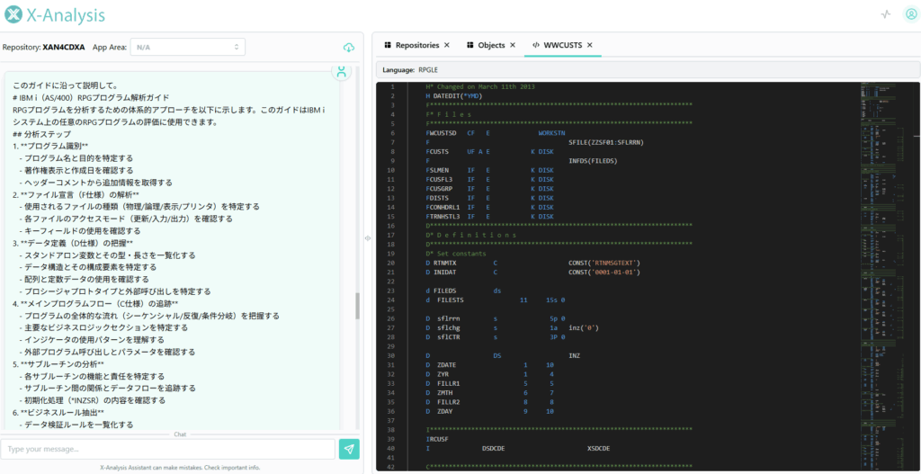This screenshot has width=921, height=474.
Task: Click the Language: RPGLE label
Action: (410, 69)
